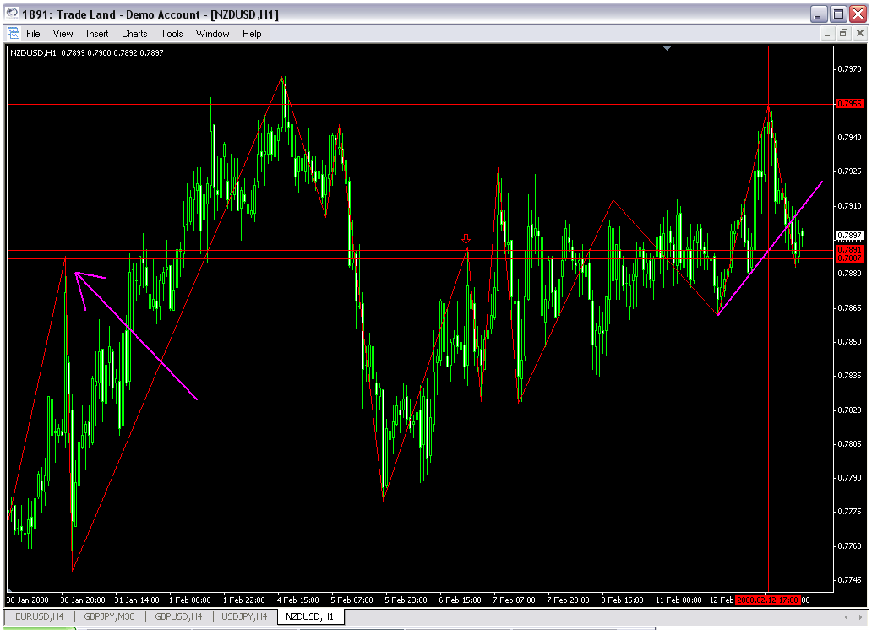Screen dimensions: 872x630
Task: Select the small gray arrow object on chart
Action: [x=466, y=240]
